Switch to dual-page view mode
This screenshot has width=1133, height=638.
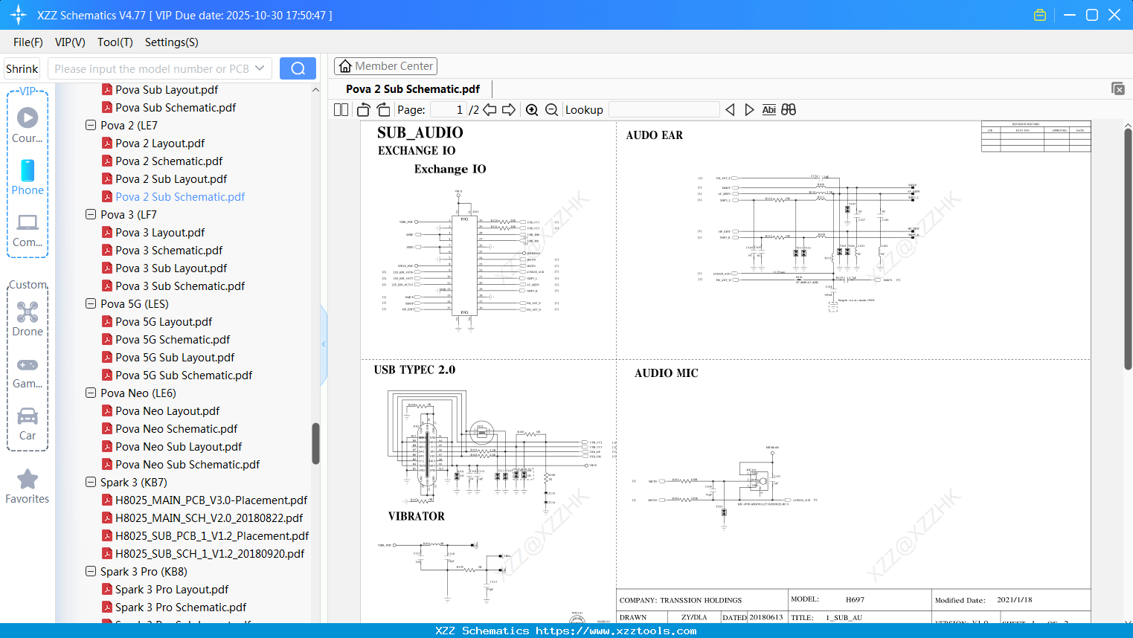[341, 109]
